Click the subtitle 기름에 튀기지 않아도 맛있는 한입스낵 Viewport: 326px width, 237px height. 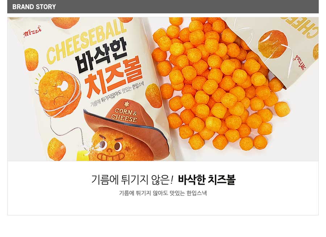[163, 193]
